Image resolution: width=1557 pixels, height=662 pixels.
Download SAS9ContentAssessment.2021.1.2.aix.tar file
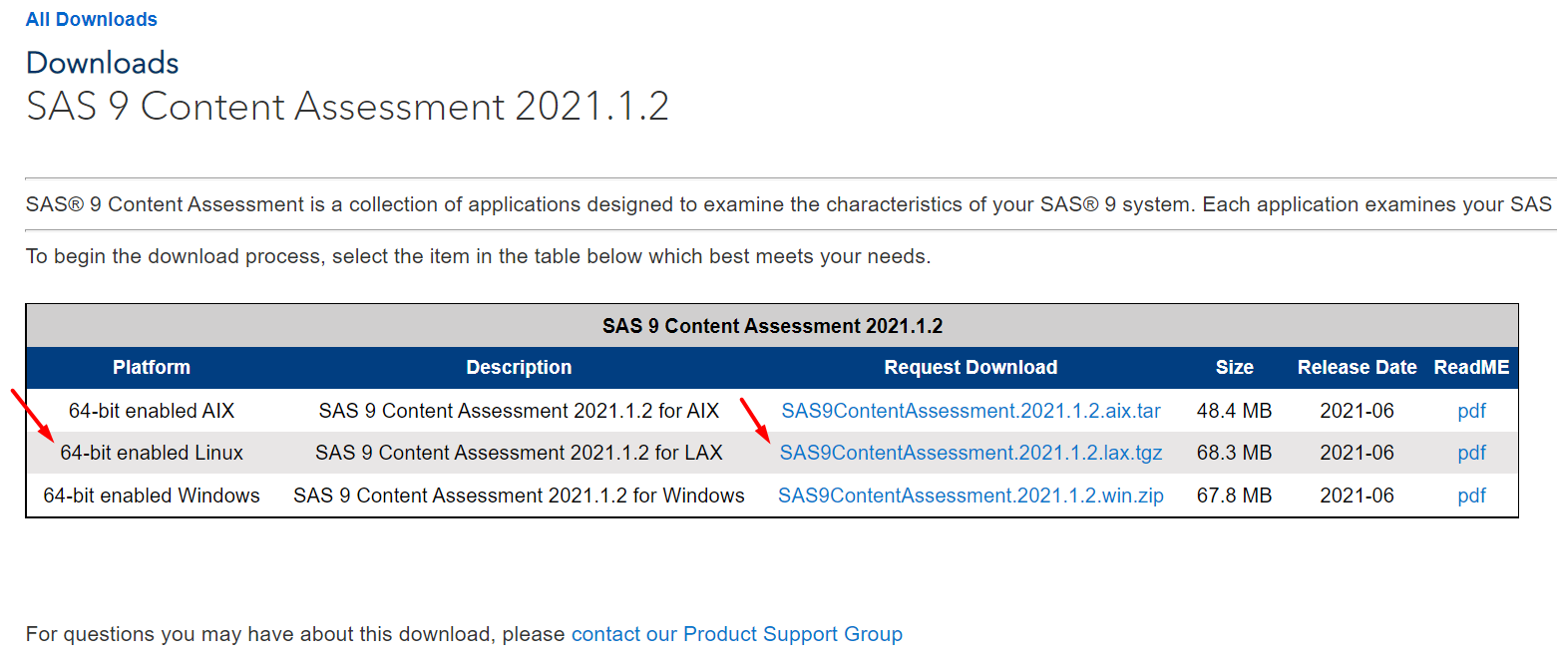[971, 411]
